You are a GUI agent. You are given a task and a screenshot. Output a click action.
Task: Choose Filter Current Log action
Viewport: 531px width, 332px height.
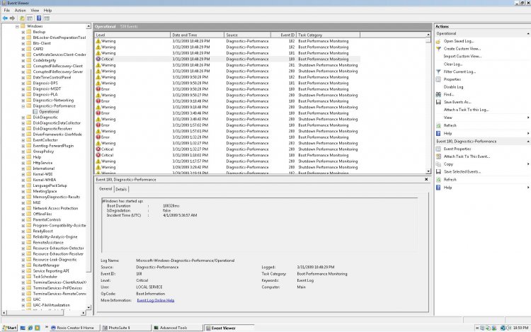[x=459, y=71]
